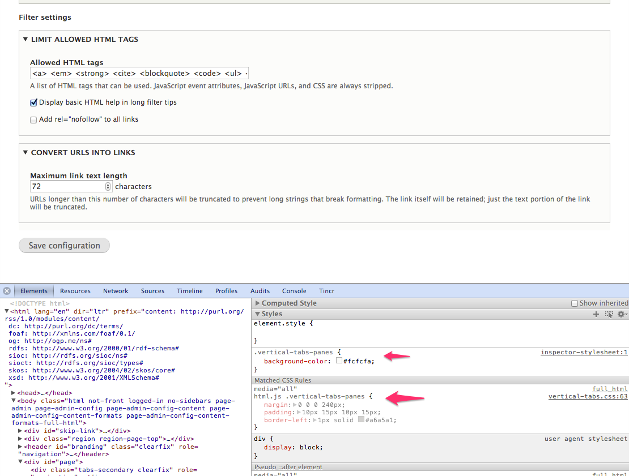Collapse the CONVERT URLS INTO LINKS section
The height and width of the screenshot is (476, 629).
tap(25, 152)
